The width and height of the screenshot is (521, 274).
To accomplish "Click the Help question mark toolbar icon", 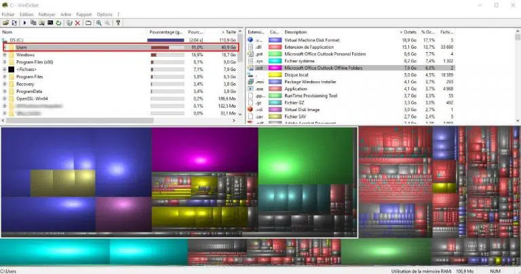I will 118,23.
